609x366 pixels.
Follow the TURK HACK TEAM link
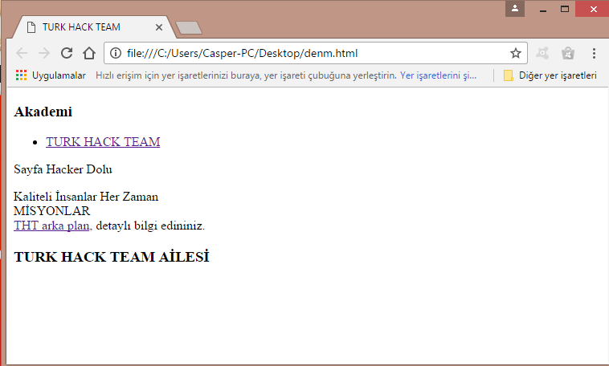(103, 142)
